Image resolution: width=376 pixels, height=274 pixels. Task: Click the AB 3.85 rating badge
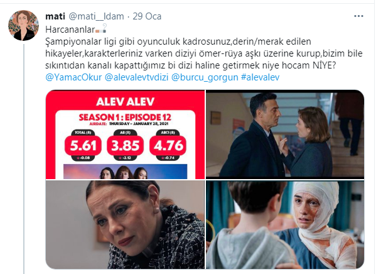tap(125, 145)
